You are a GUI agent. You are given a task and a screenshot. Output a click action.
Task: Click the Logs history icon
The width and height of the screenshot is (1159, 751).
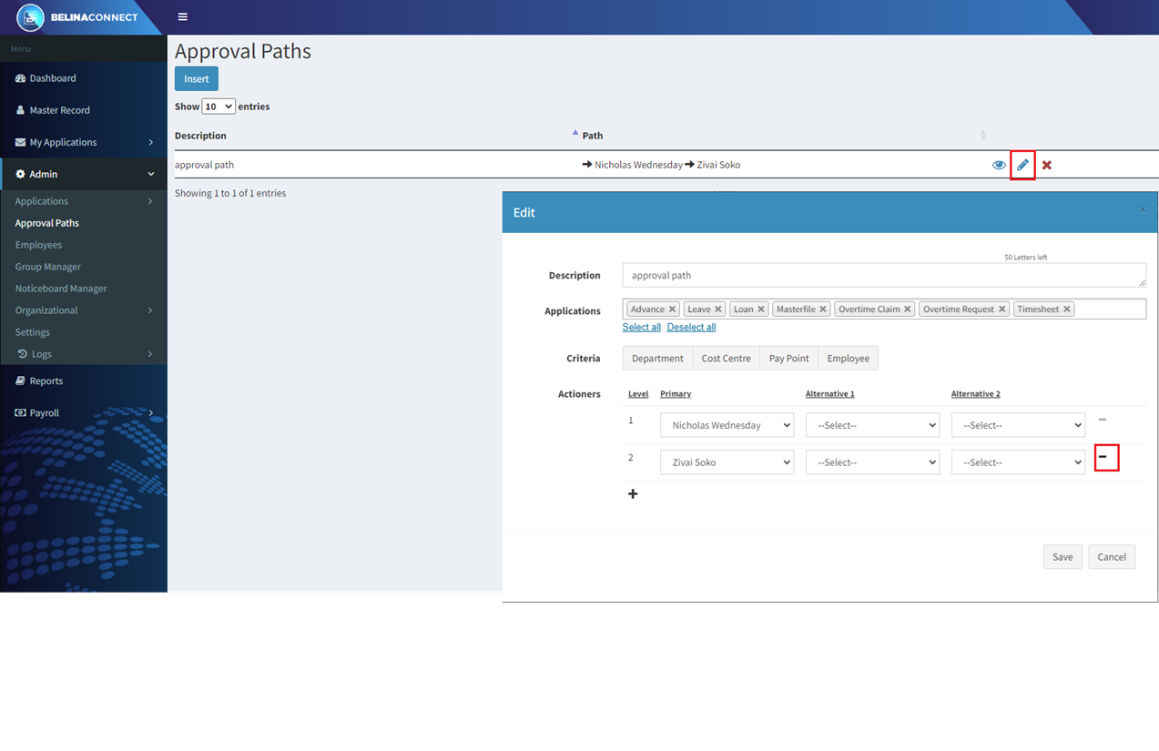(x=23, y=354)
